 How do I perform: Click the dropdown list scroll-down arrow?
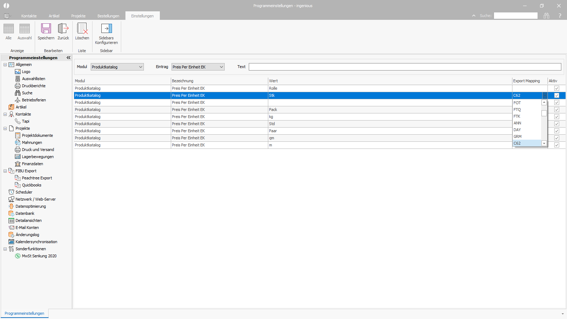(x=544, y=143)
